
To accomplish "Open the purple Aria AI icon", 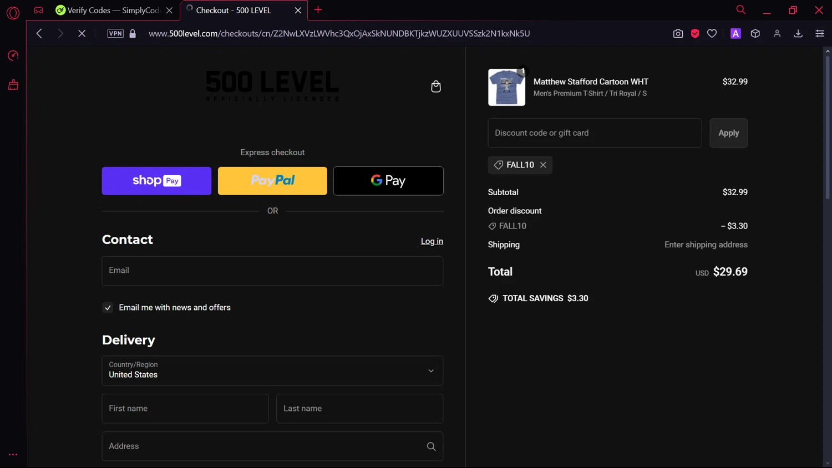I will point(735,33).
